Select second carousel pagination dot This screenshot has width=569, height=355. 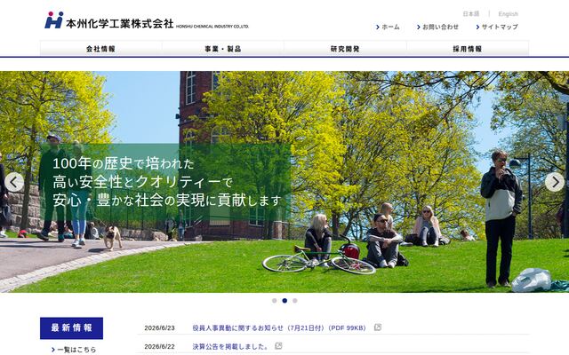click(284, 301)
